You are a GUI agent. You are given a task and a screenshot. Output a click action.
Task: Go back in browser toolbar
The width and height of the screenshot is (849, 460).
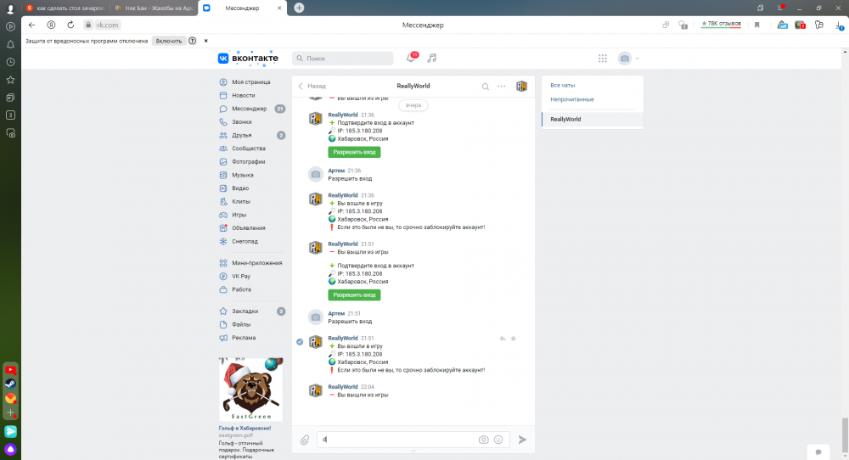pyautogui.click(x=31, y=25)
